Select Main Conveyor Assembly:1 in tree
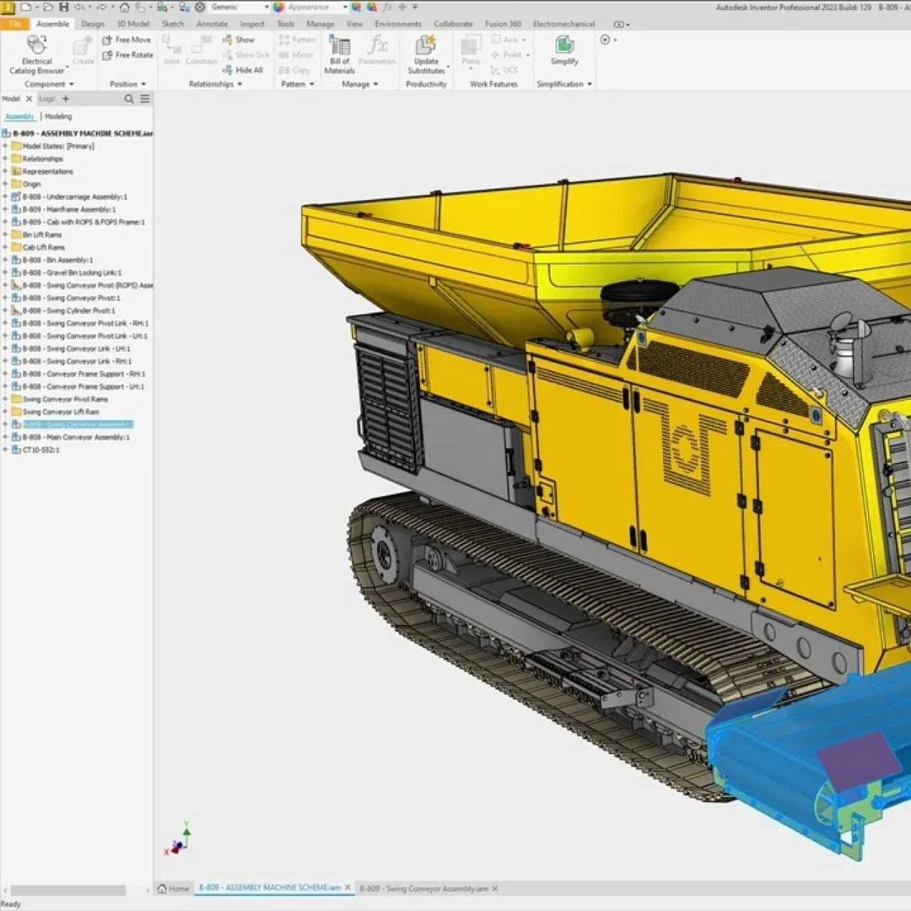The width and height of the screenshot is (911, 911). (x=76, y=437)
